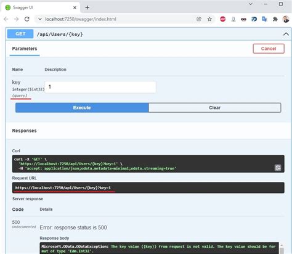Bookmark this page with the star icon
The image size is (292, 254).
[209, 19]
